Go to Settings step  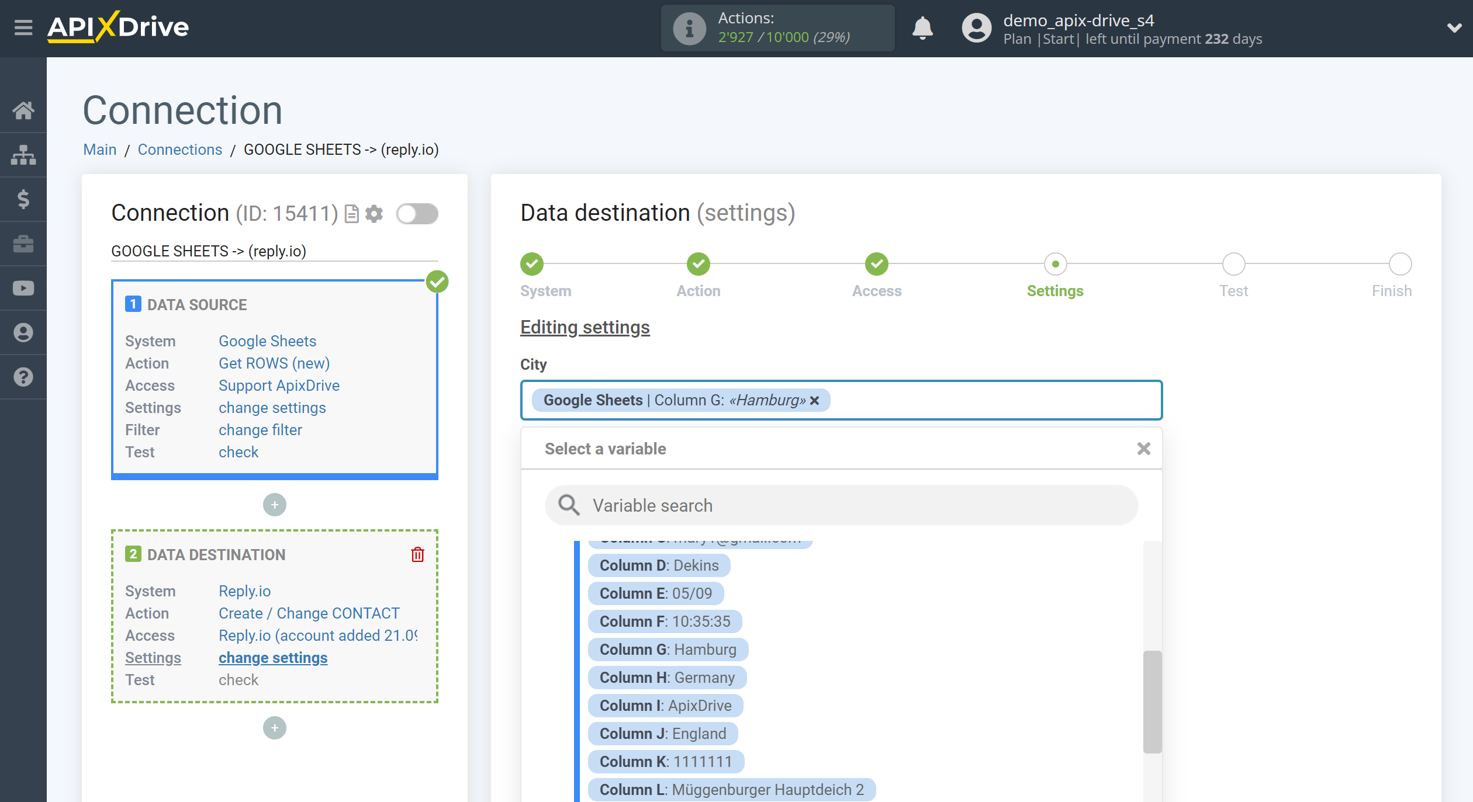click(x=1055, y=264)
